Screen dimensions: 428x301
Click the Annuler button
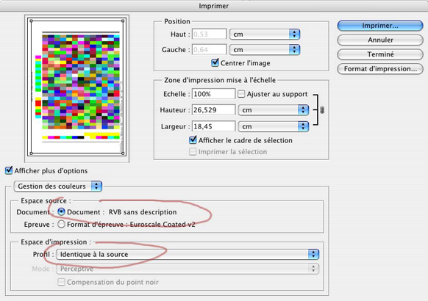380,40
